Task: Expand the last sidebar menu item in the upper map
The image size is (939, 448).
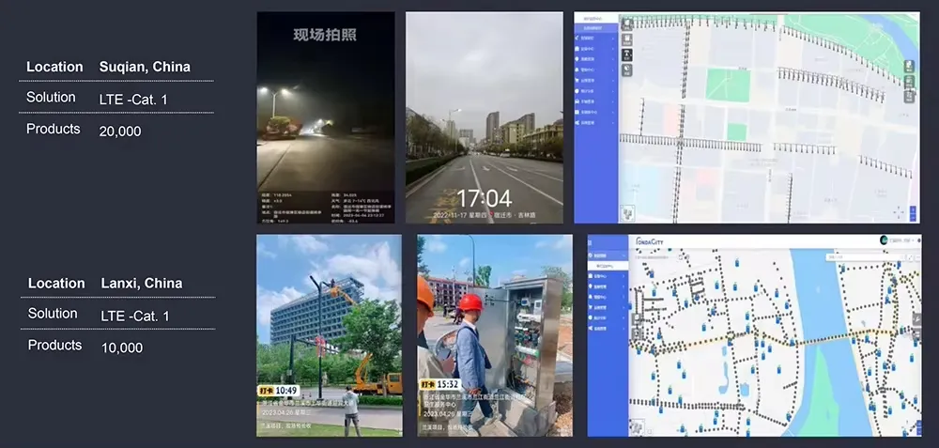Action: [598, 123]
